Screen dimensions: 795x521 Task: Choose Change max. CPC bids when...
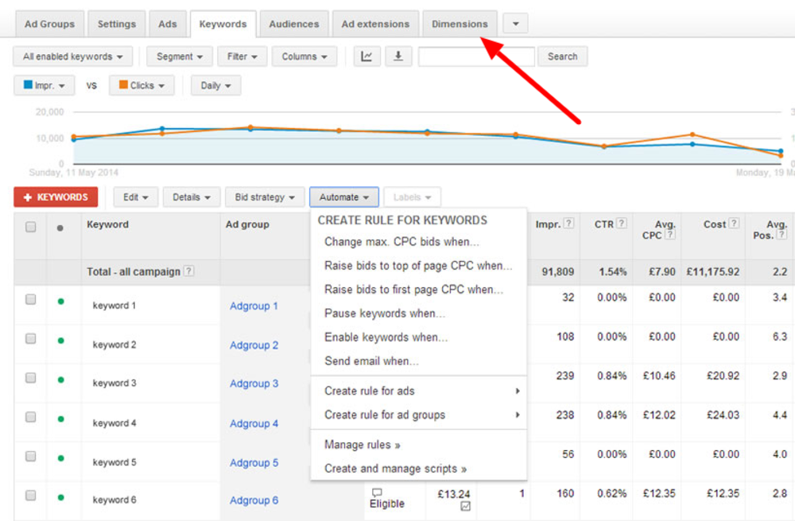click(x=418, y=242)
